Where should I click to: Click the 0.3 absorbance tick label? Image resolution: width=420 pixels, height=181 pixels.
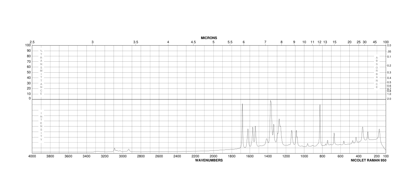click(x=389, y=72)
